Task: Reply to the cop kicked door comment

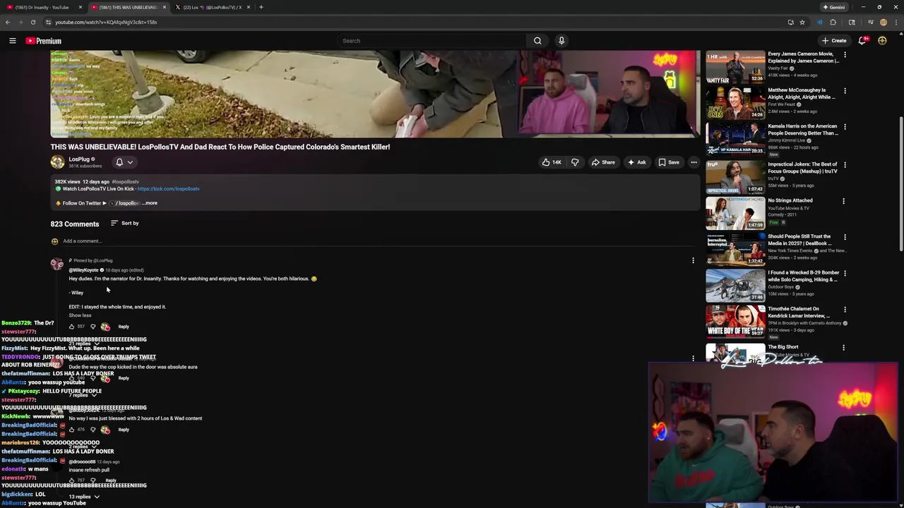Action: pyautogui.click(x=124, y=378)
